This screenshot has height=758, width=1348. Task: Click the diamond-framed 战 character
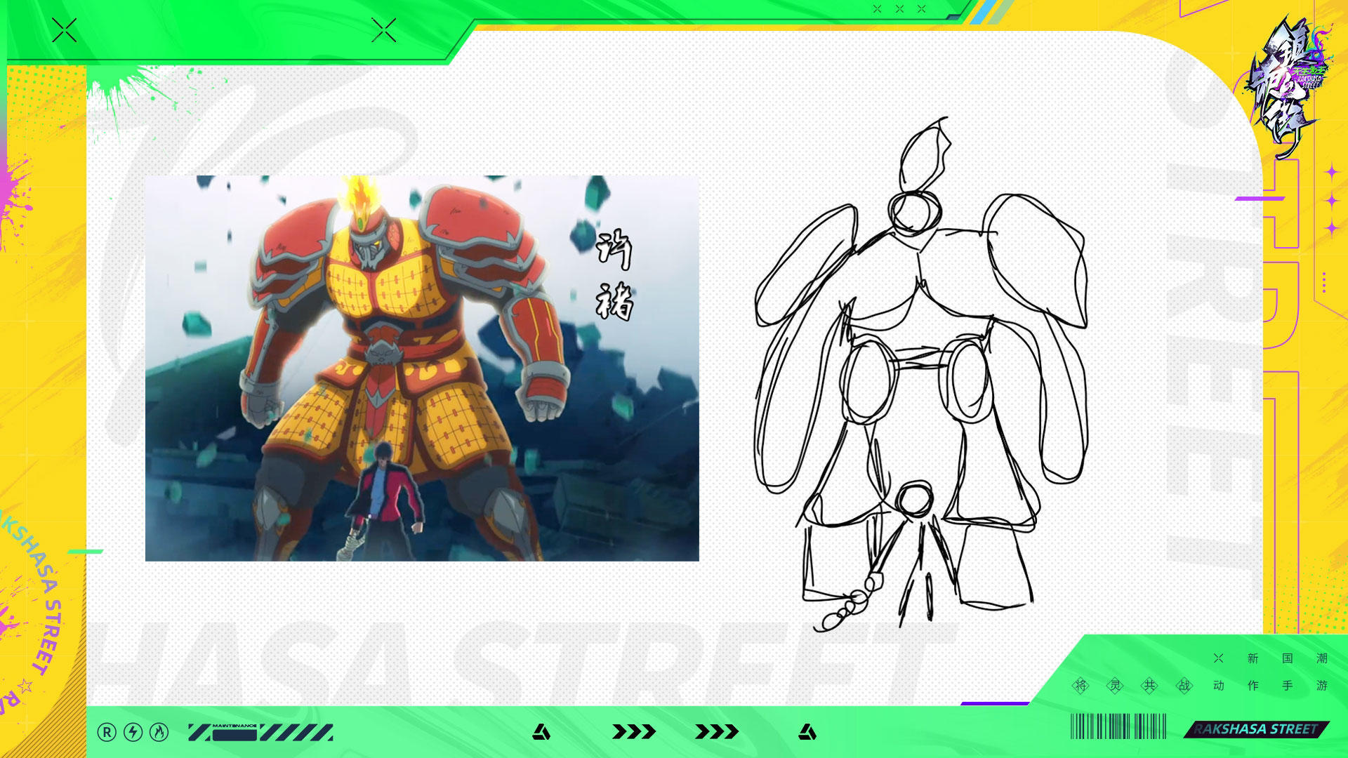pos(1184,686)
